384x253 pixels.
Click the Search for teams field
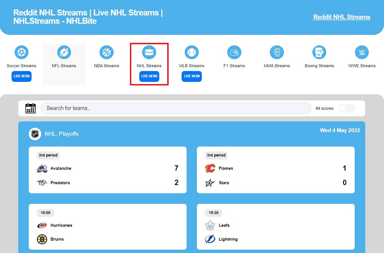click(x=176, y=108)
